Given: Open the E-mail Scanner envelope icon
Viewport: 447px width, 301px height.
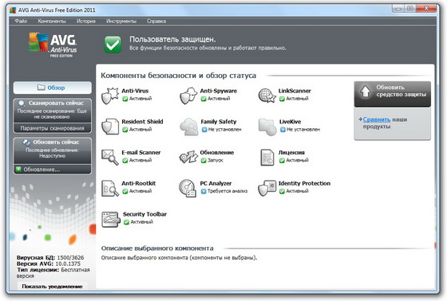Looking at the screenshot, I should 110,158.
